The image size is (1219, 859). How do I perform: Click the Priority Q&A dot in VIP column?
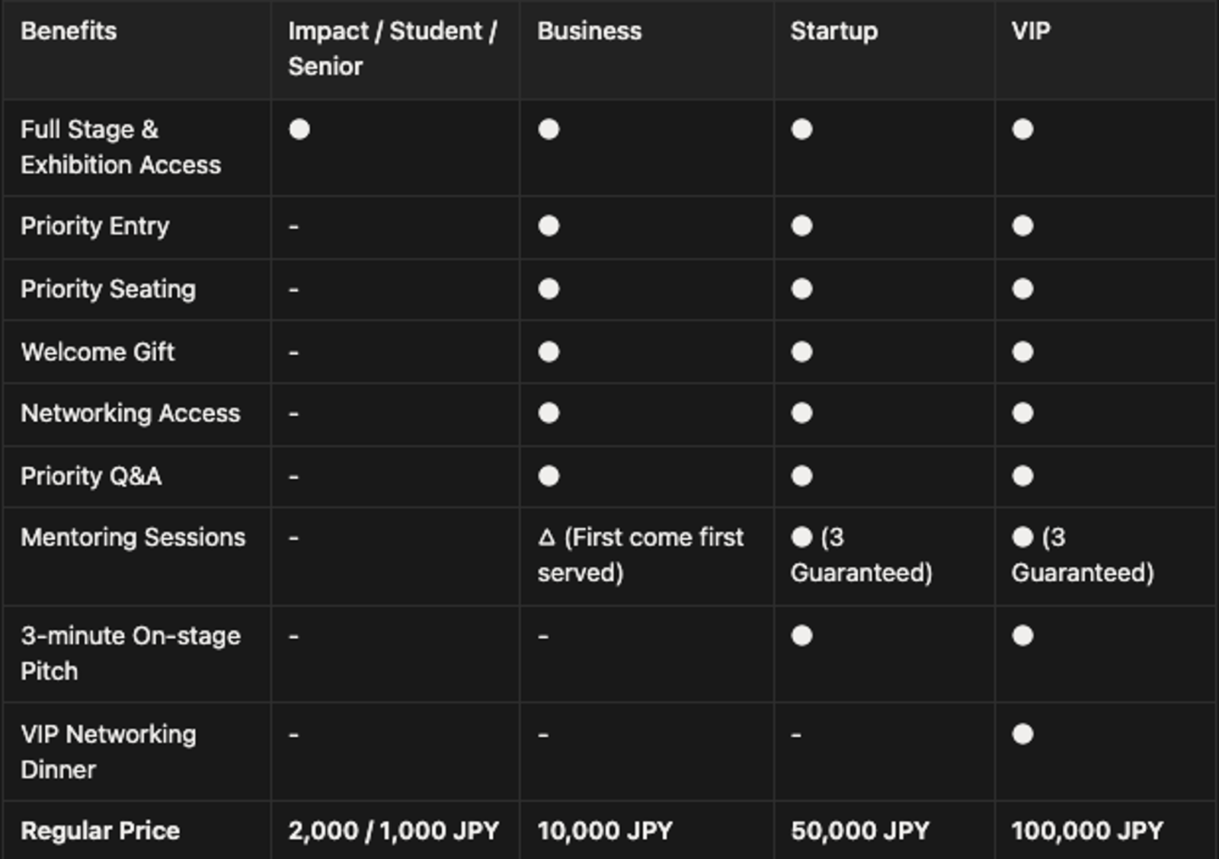(1022, 476)
